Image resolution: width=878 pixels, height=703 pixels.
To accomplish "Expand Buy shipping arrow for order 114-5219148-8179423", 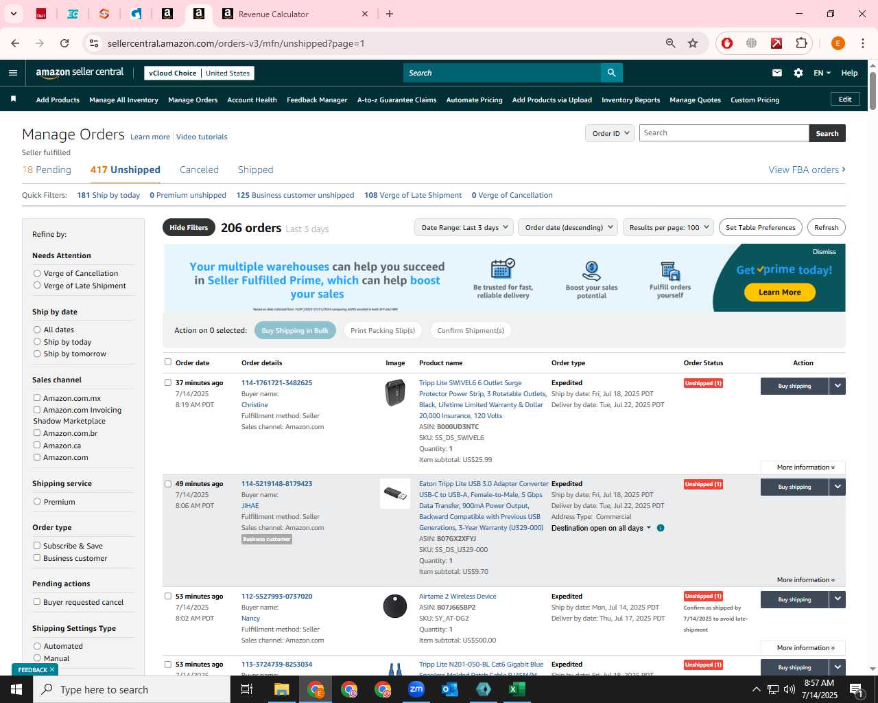I will pyautogui.click(x=838, y=487).
